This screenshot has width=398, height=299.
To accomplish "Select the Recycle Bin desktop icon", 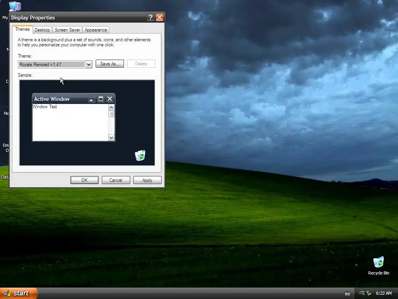I will click(379, 266).
